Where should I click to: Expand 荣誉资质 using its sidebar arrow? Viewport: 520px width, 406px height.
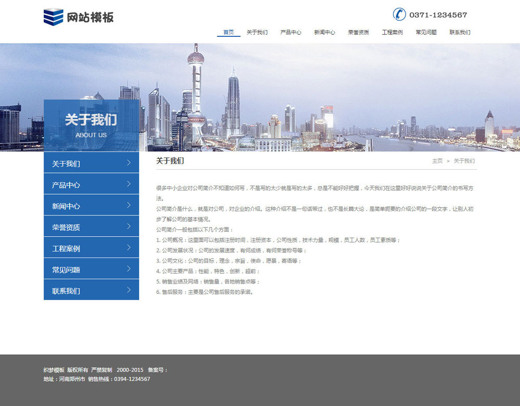129,226
